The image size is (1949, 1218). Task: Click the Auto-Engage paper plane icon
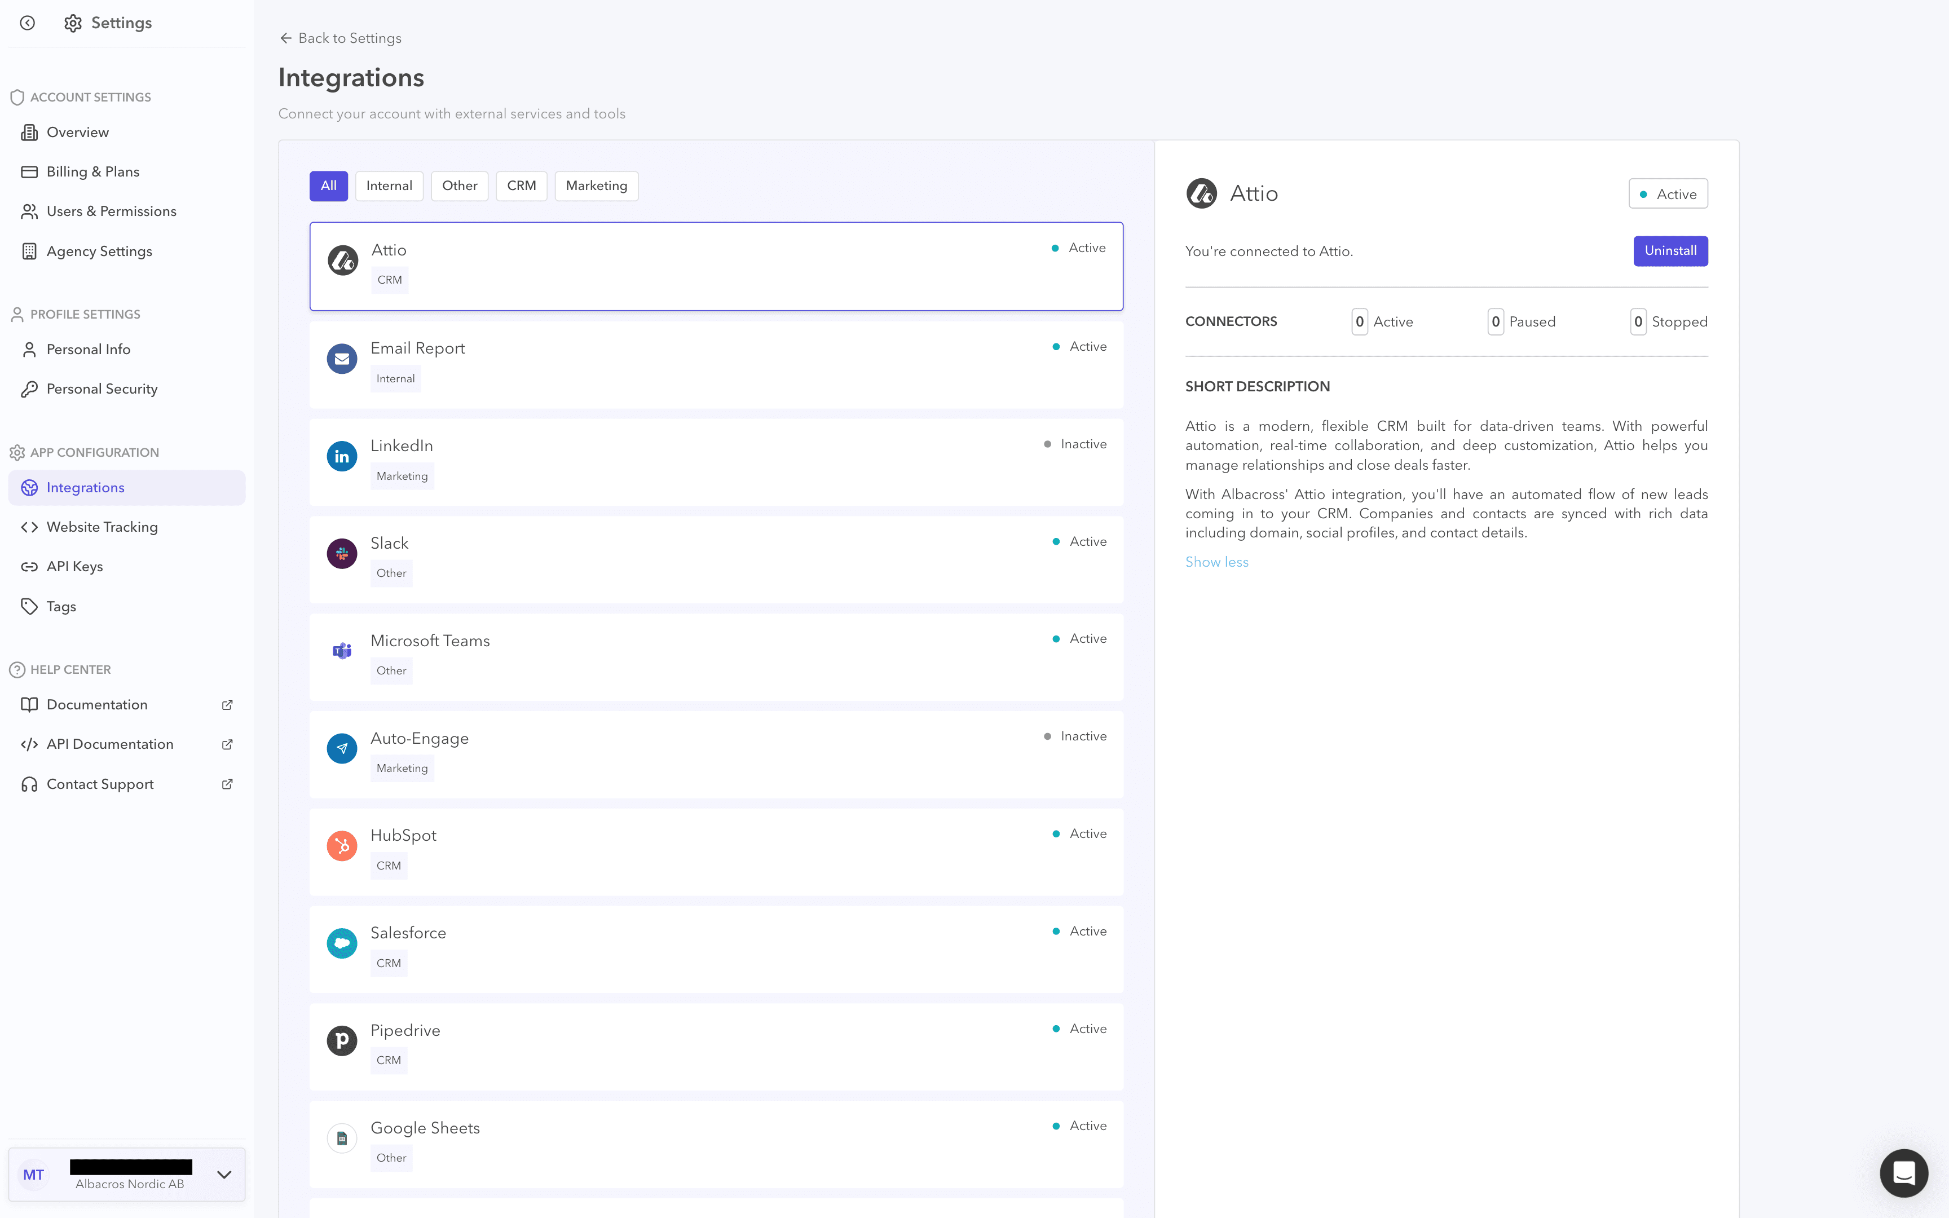click(342, 748)
